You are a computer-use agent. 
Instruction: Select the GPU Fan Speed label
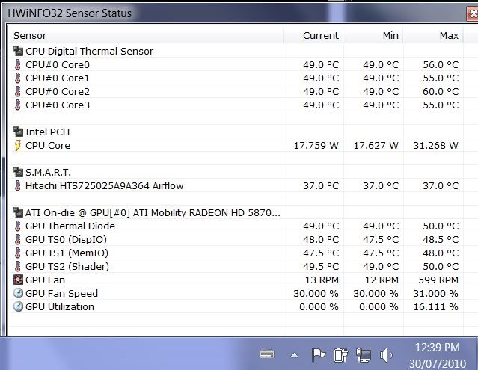(x=62, y=293)
